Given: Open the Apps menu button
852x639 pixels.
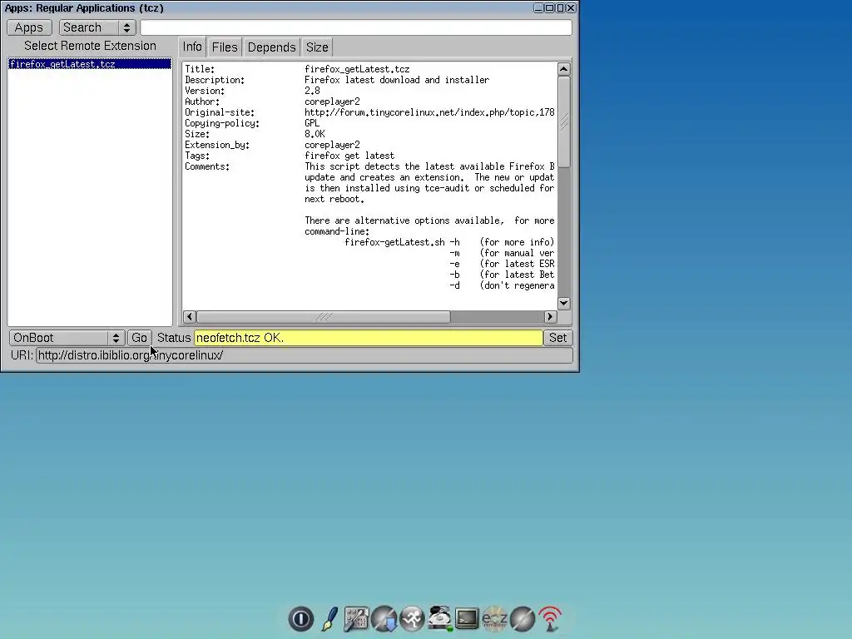Looking at the screenshot, I should (29, 27).
